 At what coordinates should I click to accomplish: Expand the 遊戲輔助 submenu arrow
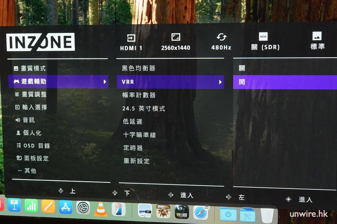point(105,82)
